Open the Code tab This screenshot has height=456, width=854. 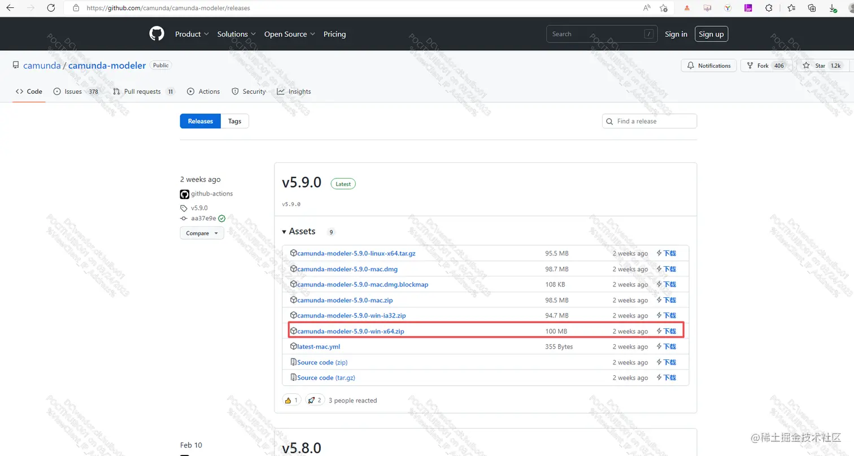point(29,92)
